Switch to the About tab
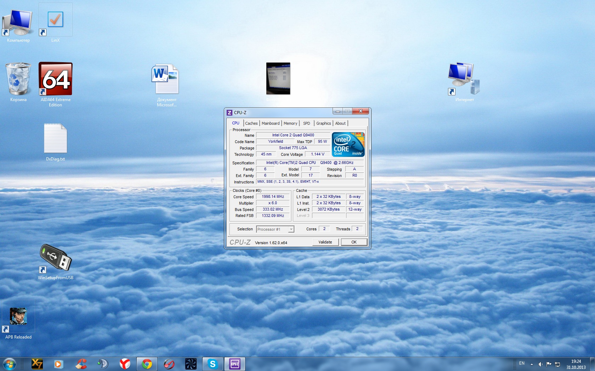Image resolution: width=595 pixels, height=371 pixels. pyautogui.click(x=340, y=123)
